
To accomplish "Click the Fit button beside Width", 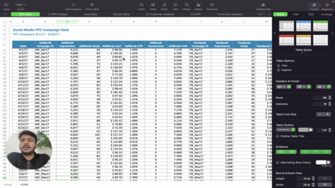I will coord(325,184).
